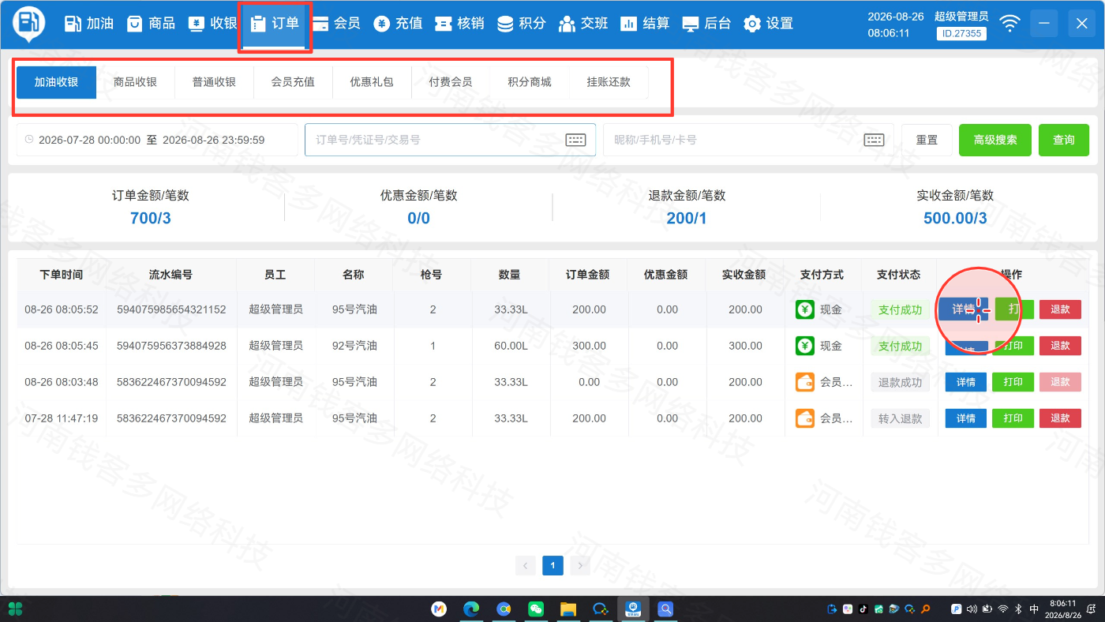Click the next page arrow
Viewport: 1105px width, 622px height.
[580, 565]
